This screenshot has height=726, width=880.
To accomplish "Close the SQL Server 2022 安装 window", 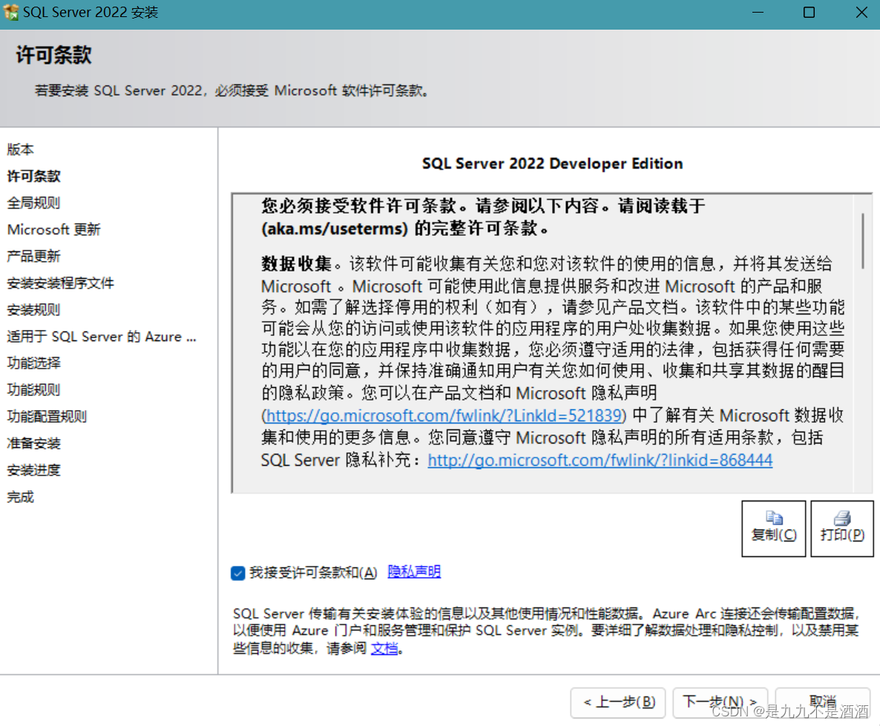I will (861, 13).
